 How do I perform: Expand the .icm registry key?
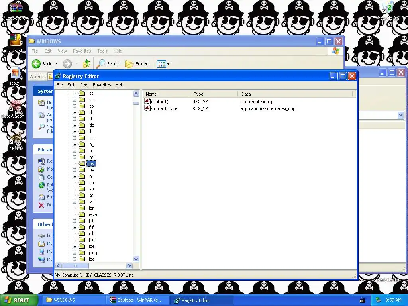click(x=75, y=100)
